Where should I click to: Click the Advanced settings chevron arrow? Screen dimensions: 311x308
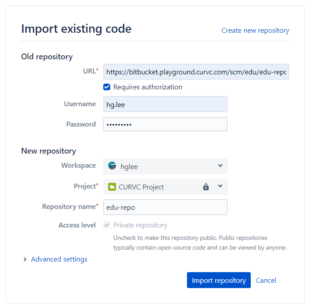pos(25,259)
